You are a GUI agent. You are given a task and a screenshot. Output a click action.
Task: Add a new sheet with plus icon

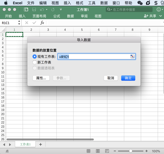(x=41, y=144)
